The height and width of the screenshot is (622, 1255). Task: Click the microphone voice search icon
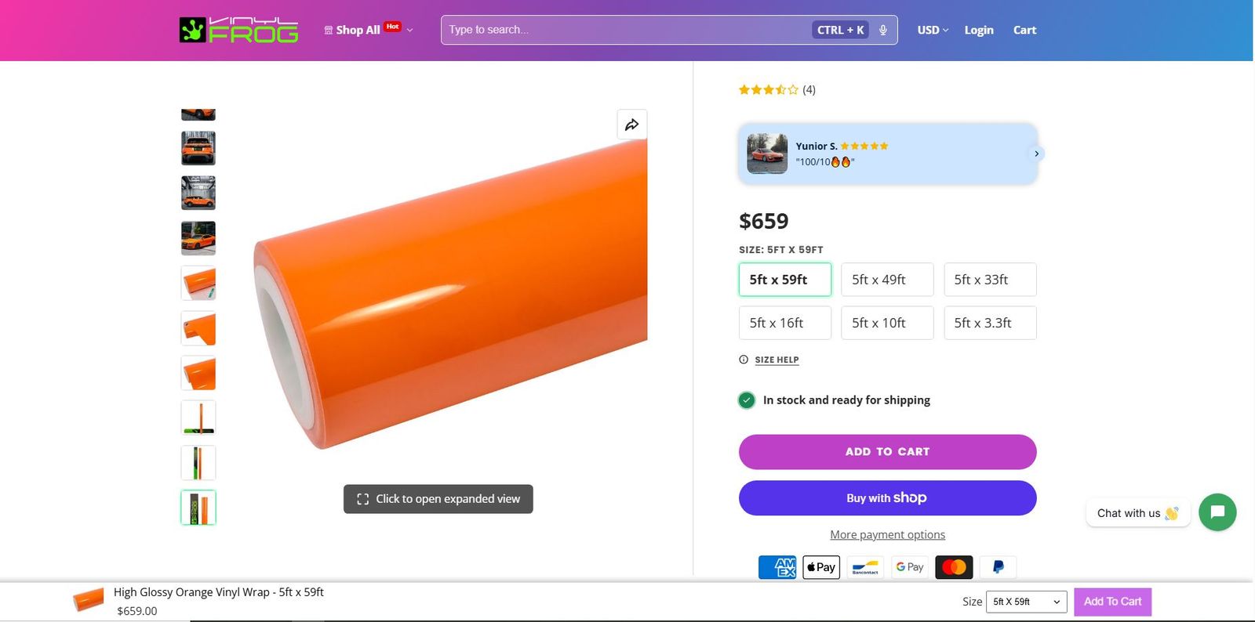click(883, 30)
